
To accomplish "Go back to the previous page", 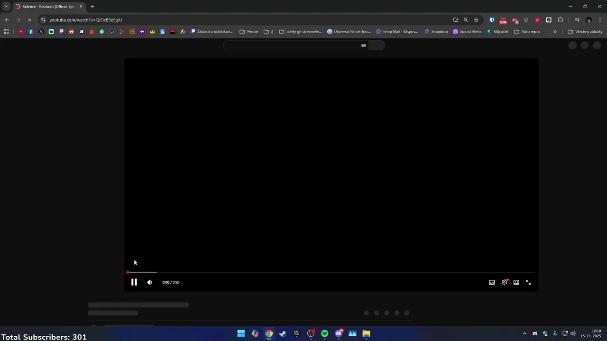I will [7, 20].
